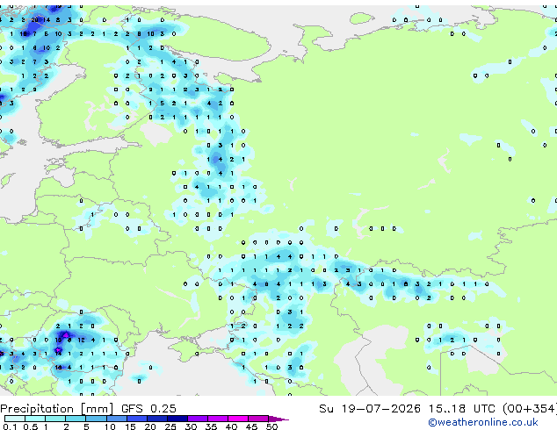The width and height of the screenshot is (557, 430).
Task: Pick the legend swatch between 0.1 and 0.5
Action: (x=15, y=419)
